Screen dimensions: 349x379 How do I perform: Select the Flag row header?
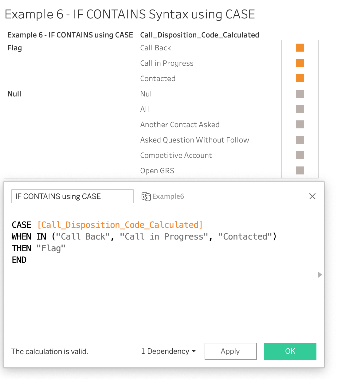pos(15,48)
